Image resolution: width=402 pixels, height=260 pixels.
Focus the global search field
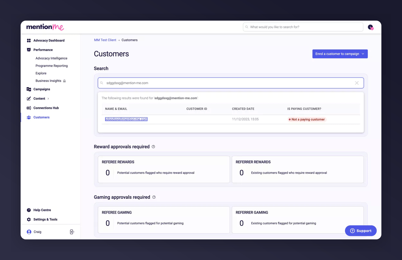point(303,27)
